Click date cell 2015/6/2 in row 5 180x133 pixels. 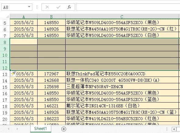point(24,22)
